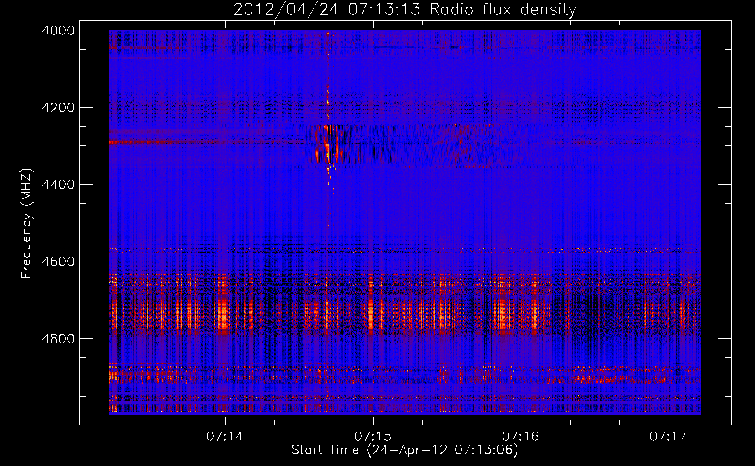Click the plot title '2012/04/24 07:13:13 Radio flux density'
This screenshot has width=755, height=466.
click(x=405, y=9)
